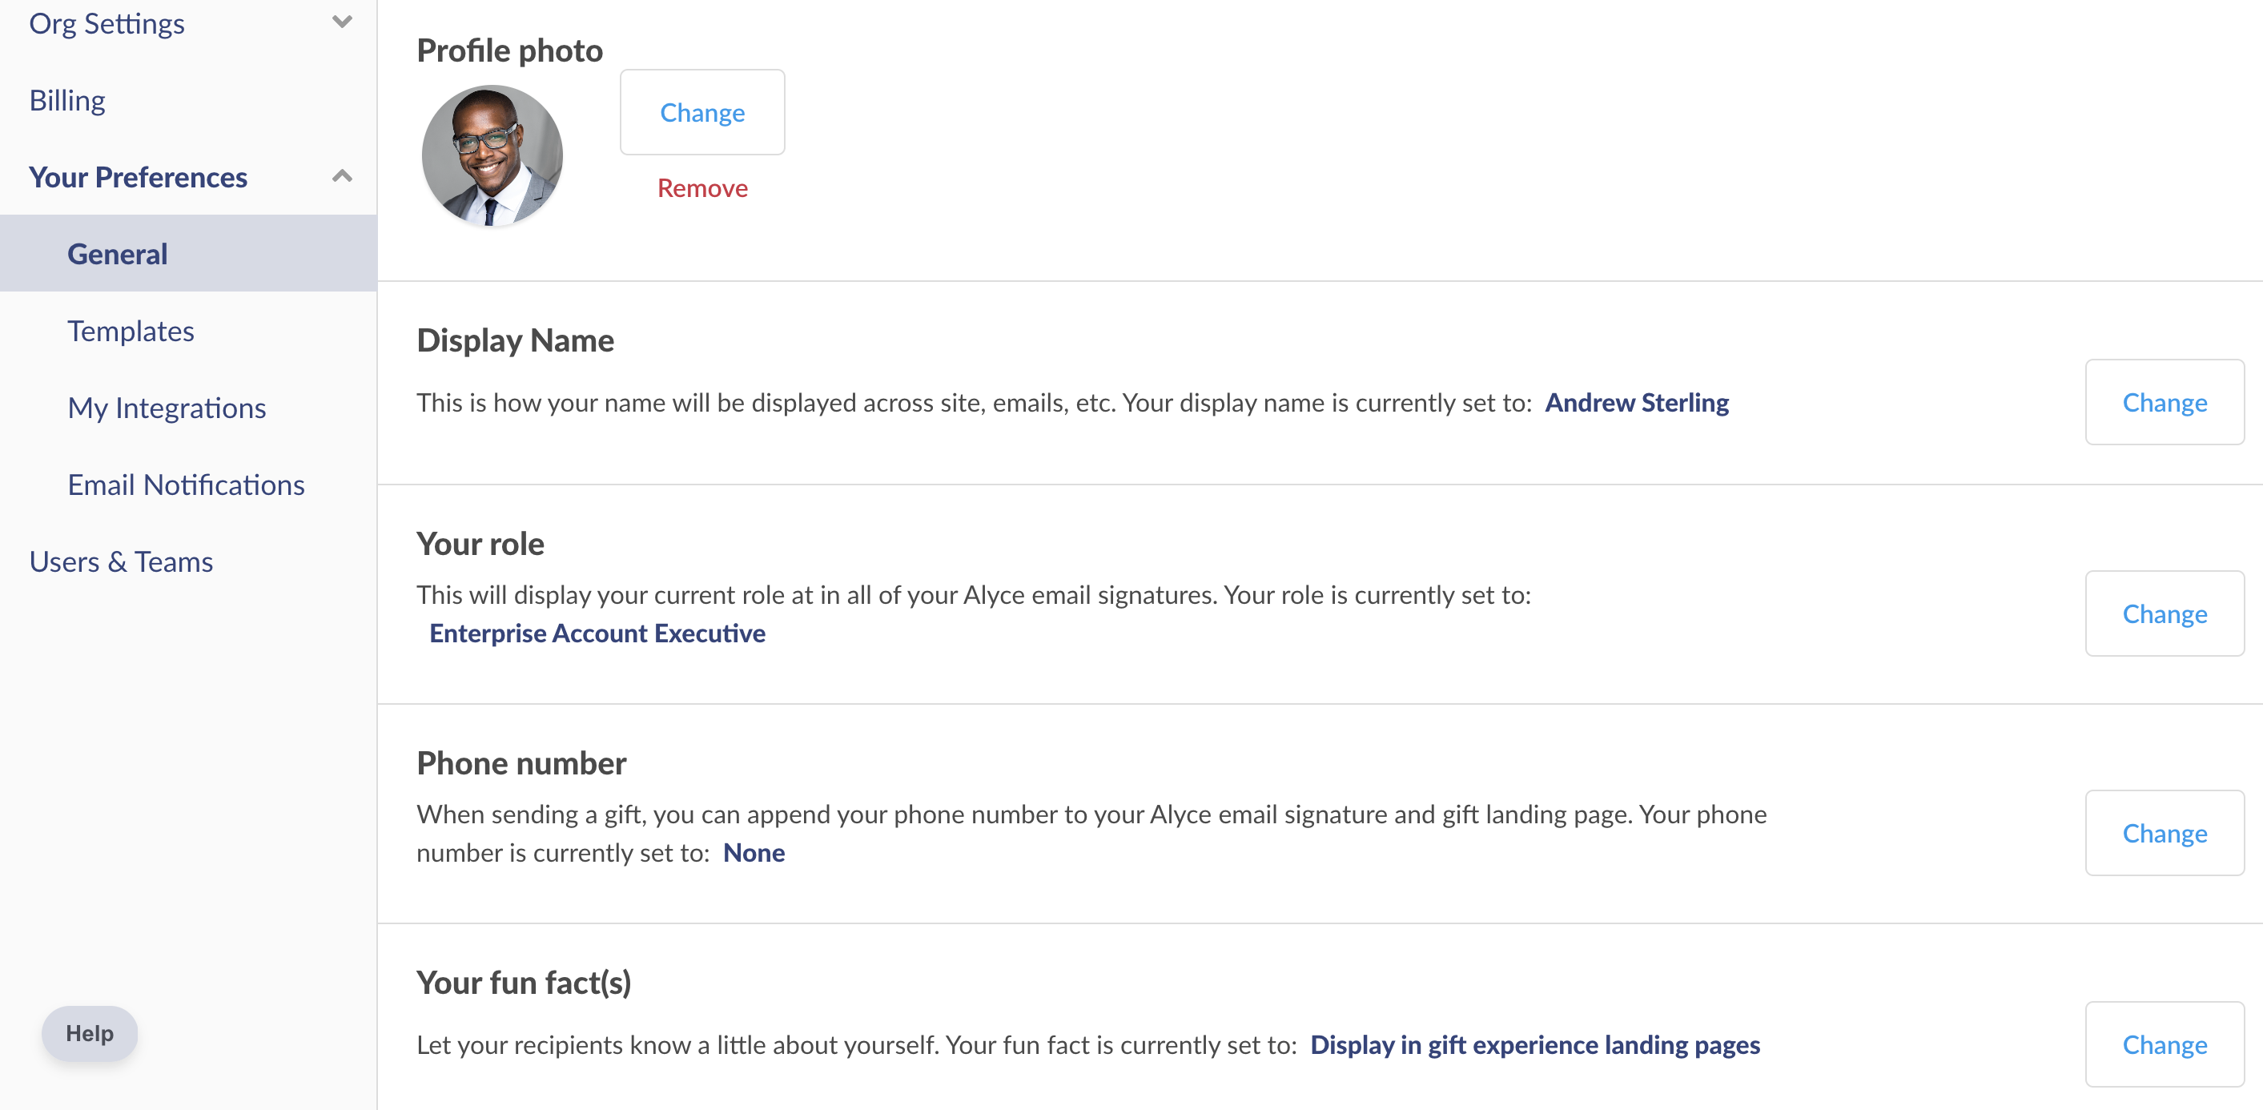Expand the Org Settings chevron
The height and width of the screenshot is (1110, 2263).
coord(342,22)
